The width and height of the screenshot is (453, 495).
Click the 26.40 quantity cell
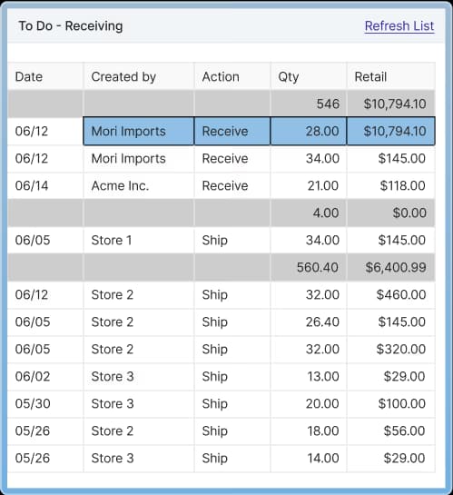[x=309, y=322]
